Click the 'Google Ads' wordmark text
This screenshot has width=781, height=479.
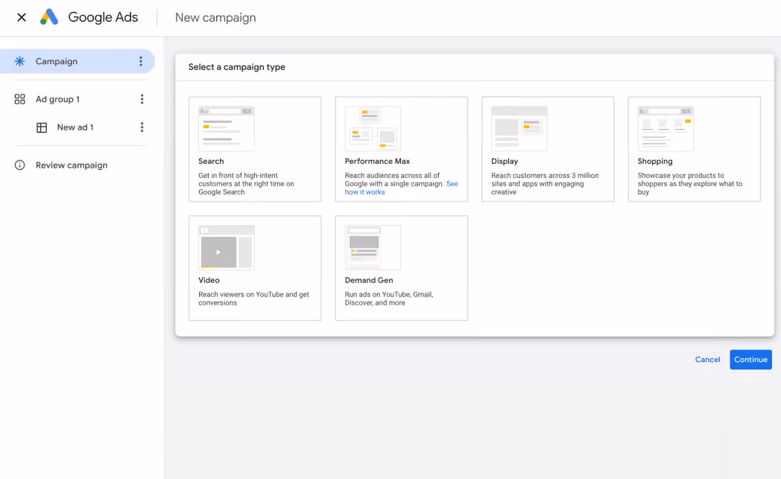(103, 17)
